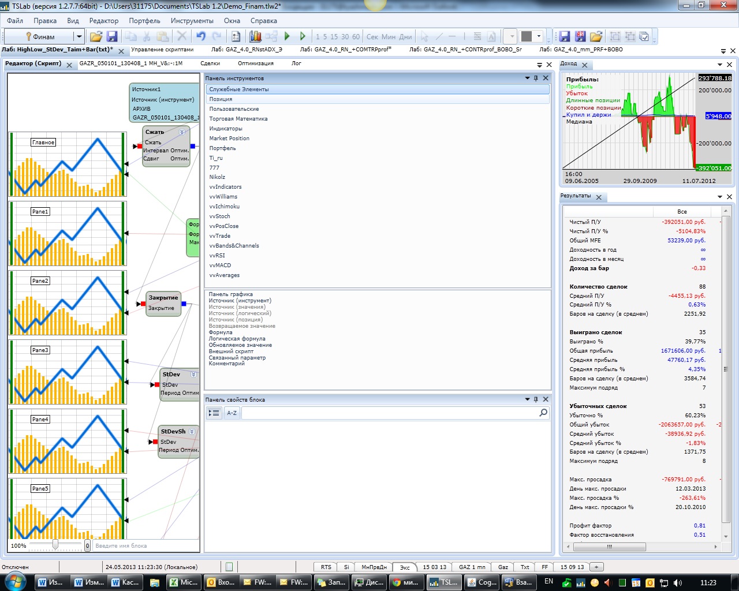Image resolution: width=739 pixels, height=591 pixels.
Task: Select the Индикаторы category in tools panel
Action: [x=226, y=129]
